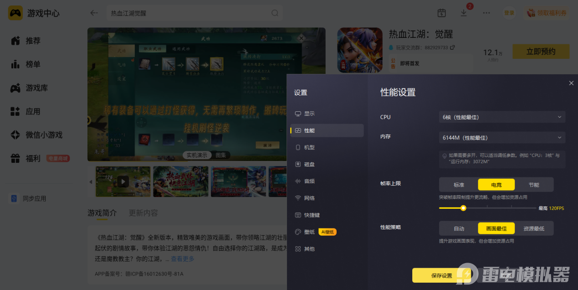578x290 pixels.
Task: Open the third screenshot thumbnail
Action: tap(238, 181)
